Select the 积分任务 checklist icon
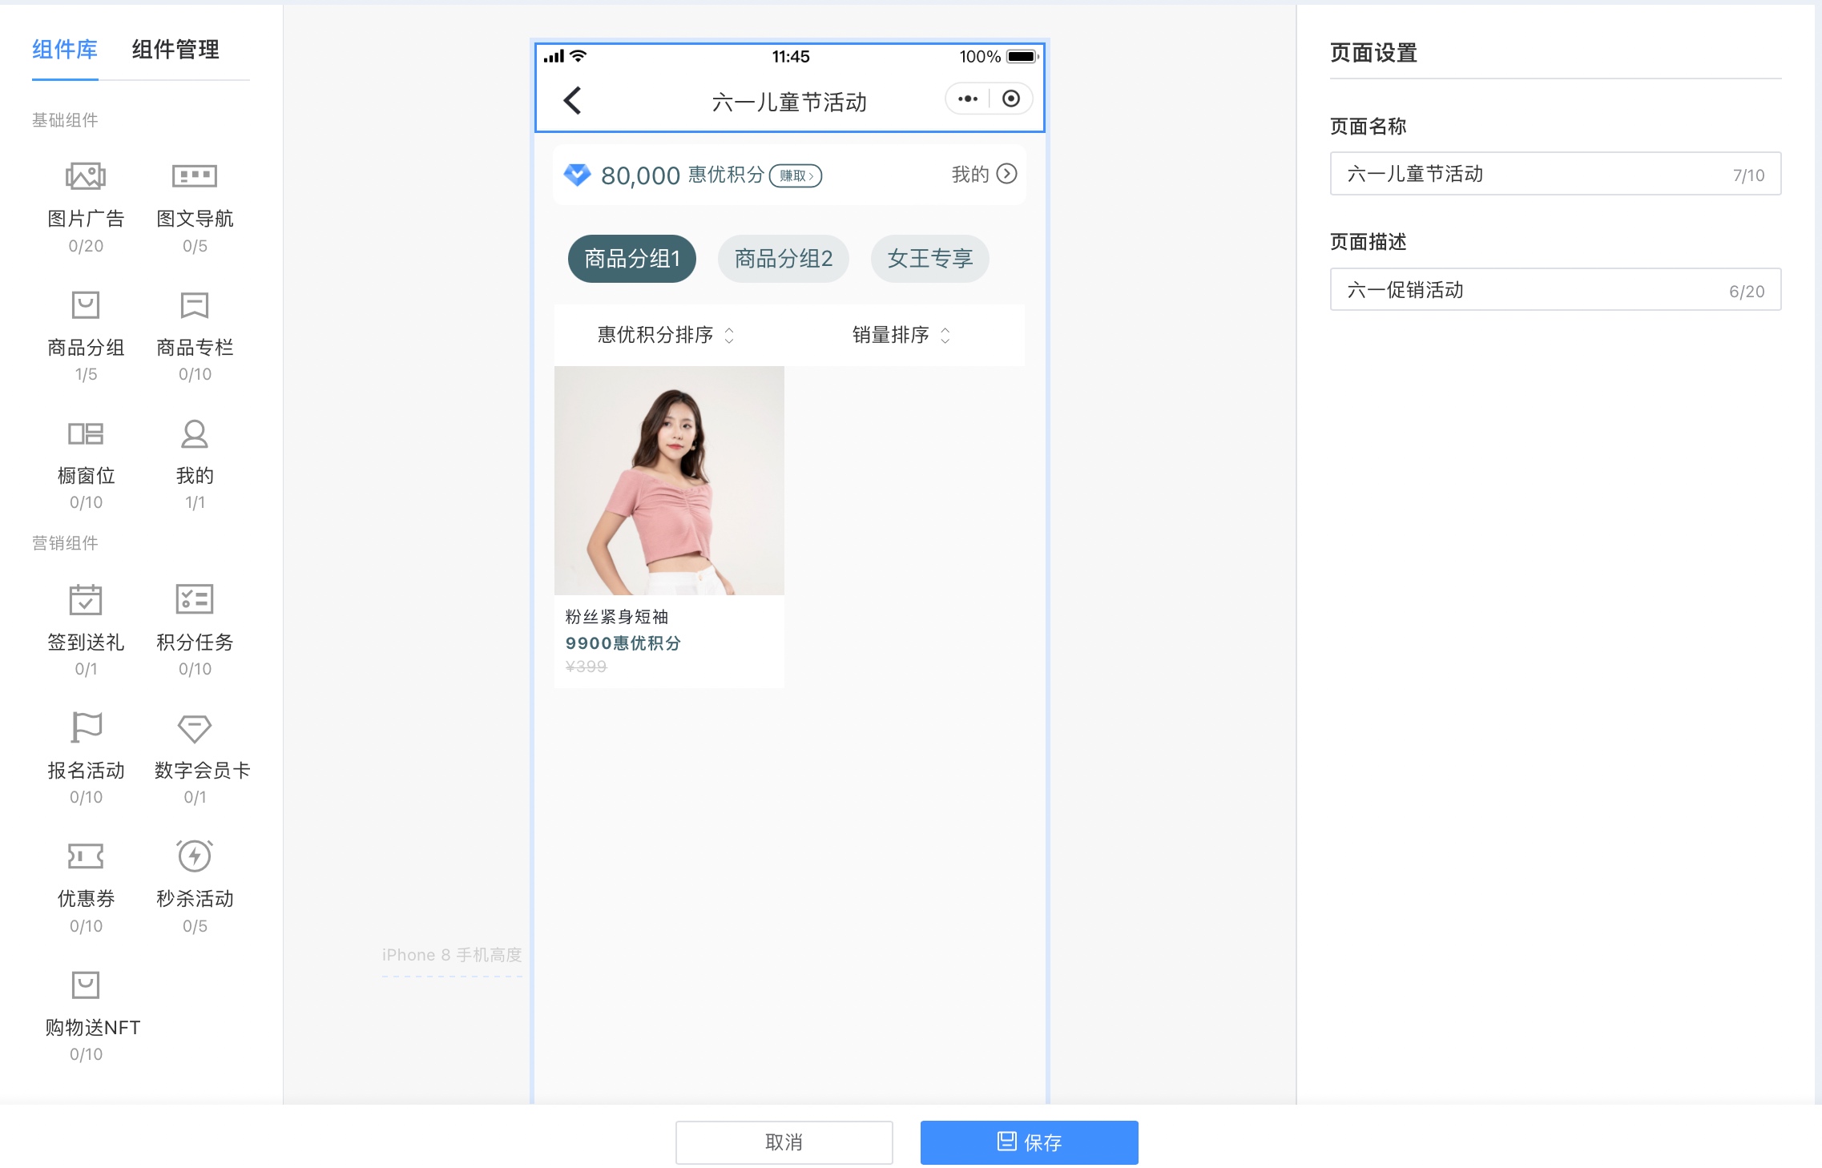 (195, 599)
